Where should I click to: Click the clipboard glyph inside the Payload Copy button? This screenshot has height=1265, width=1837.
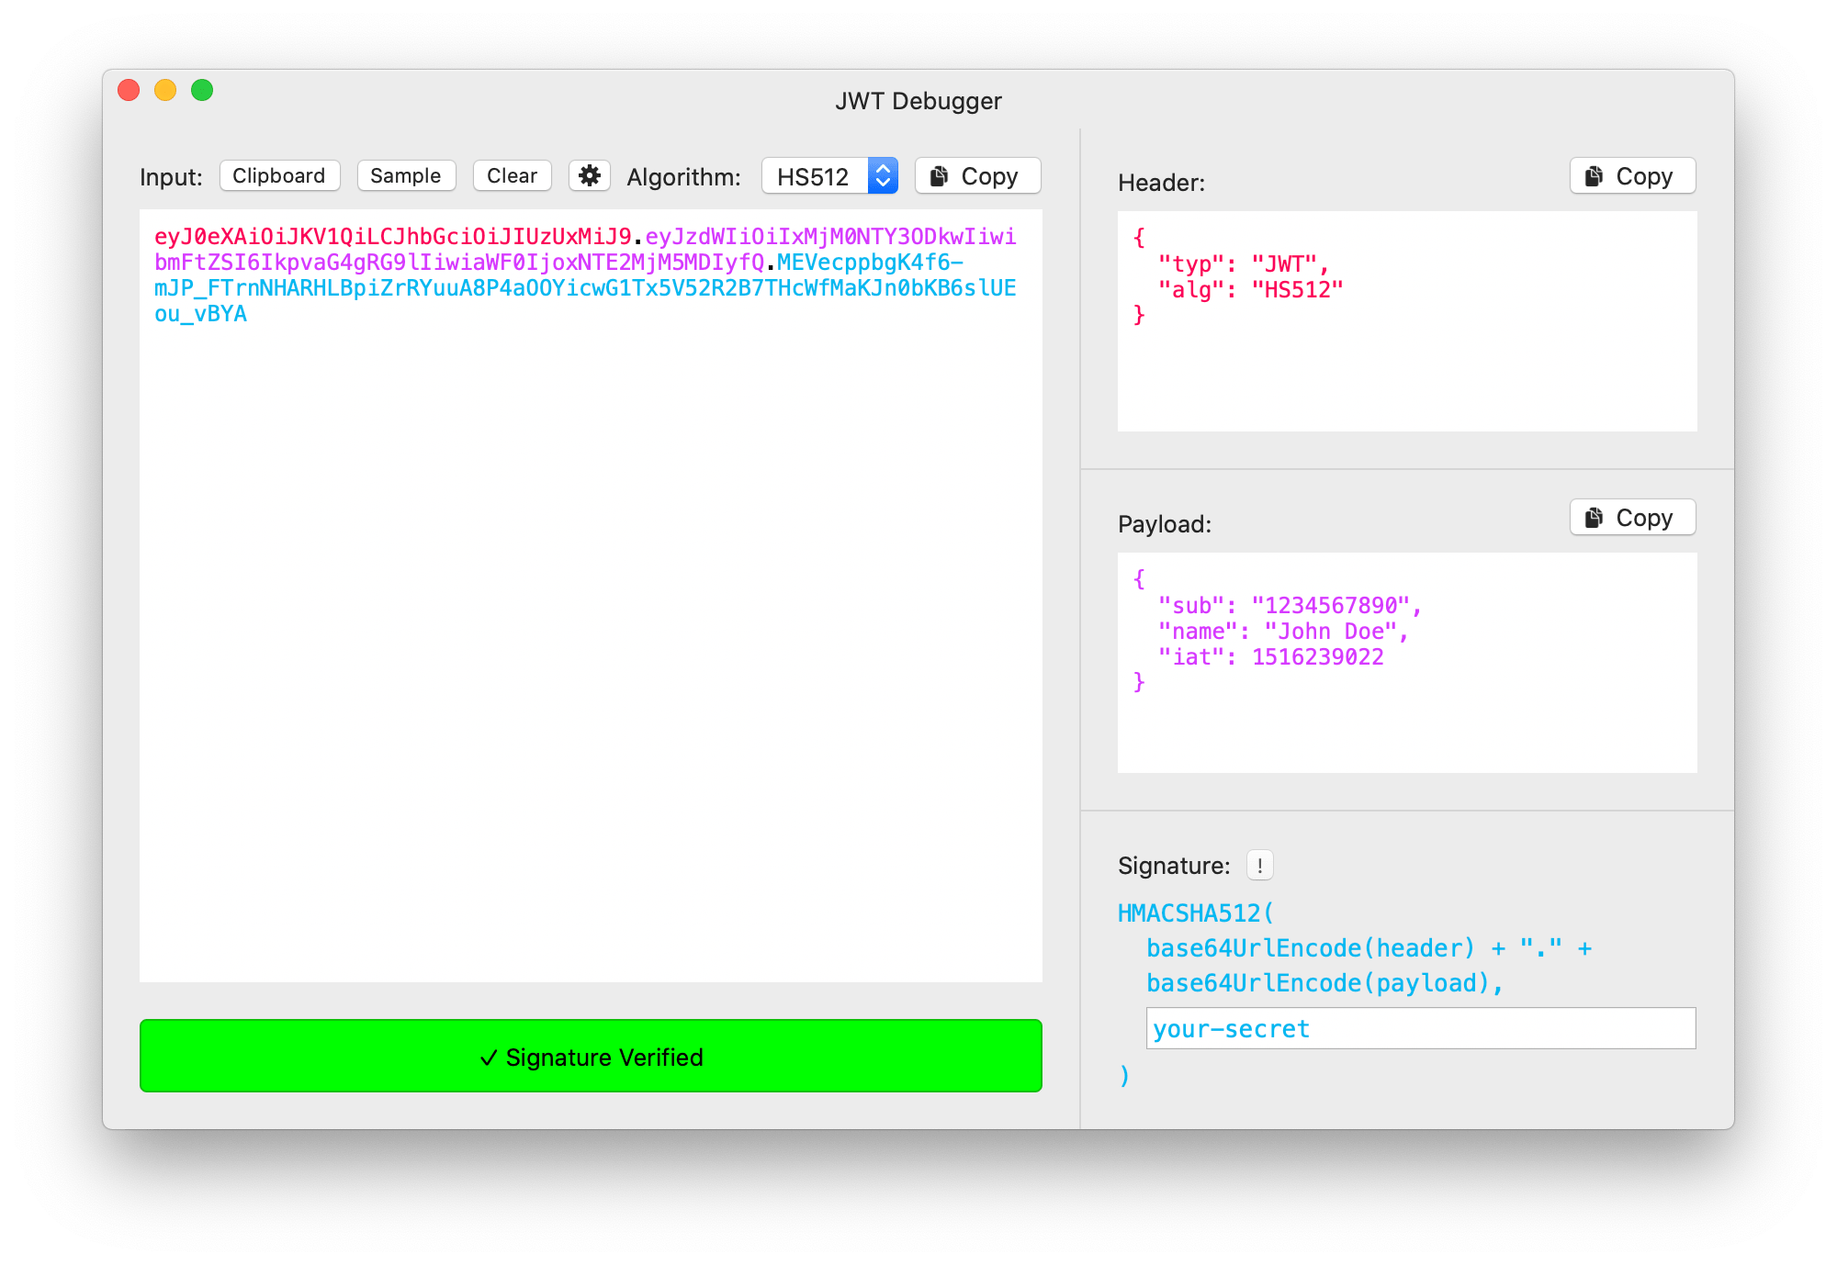(x=1595, y=517)
